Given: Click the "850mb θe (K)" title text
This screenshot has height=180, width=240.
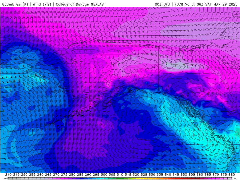Looking at the screenshot, I should tap(15, 4).
